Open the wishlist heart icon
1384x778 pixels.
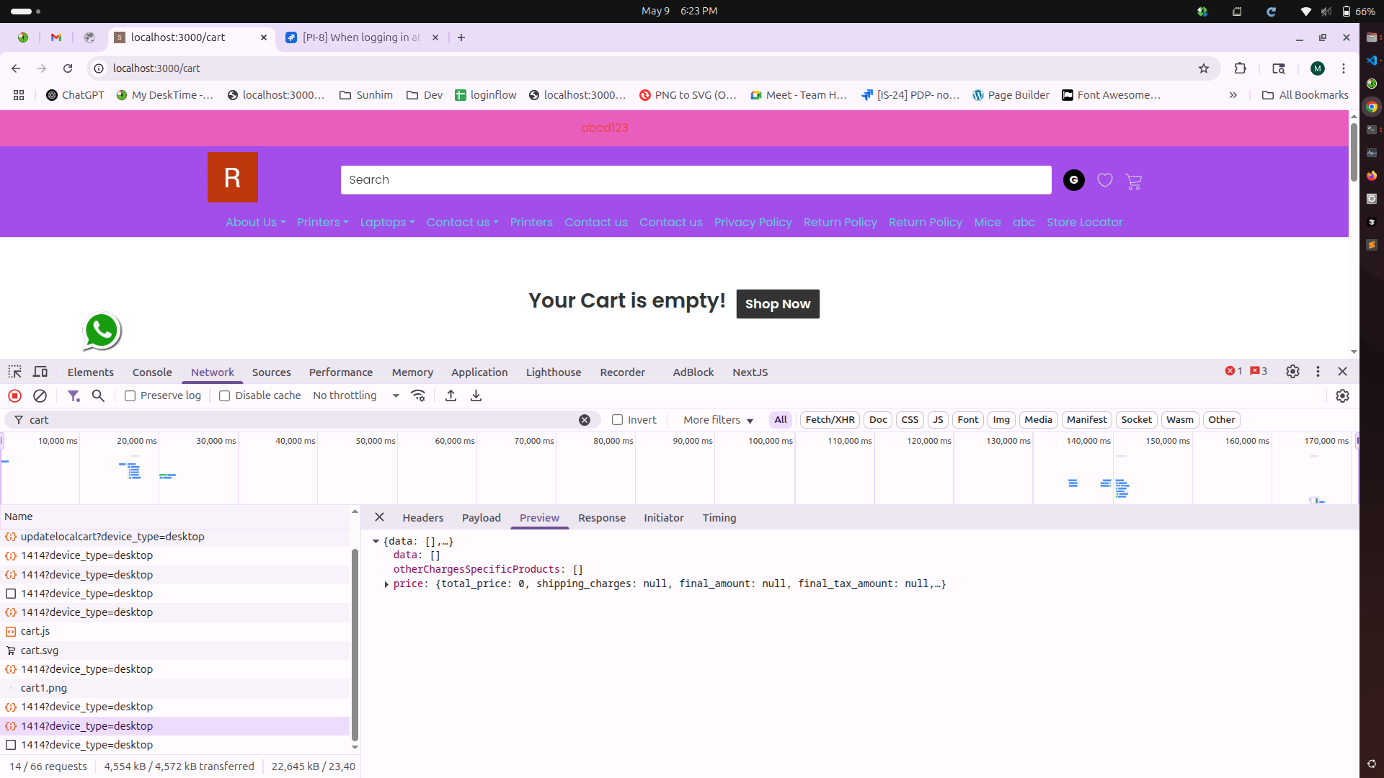point(1105,180)
